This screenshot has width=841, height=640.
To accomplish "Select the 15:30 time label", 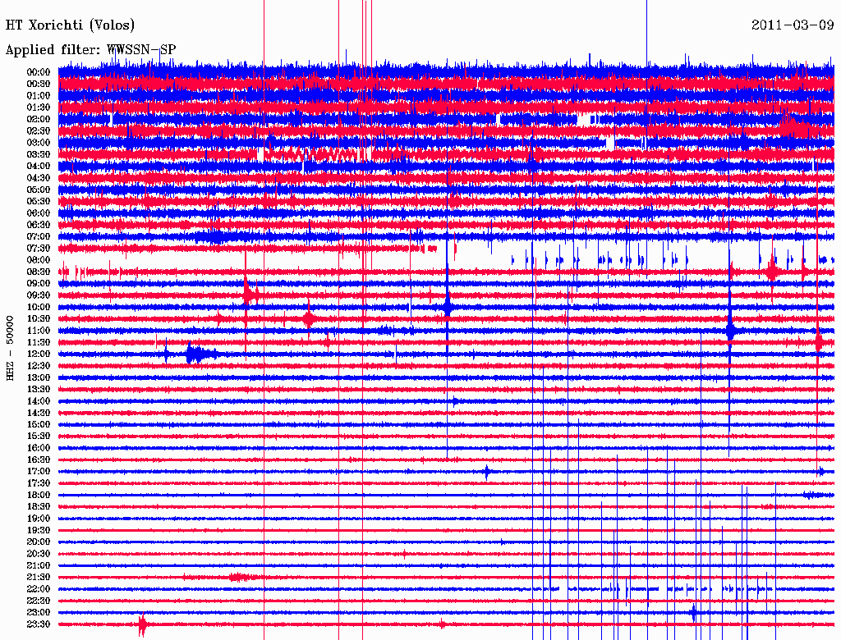I will point(39,437).
